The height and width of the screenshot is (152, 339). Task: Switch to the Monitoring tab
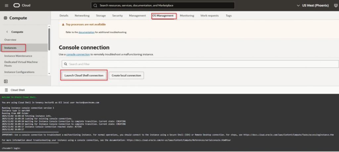pos(187,16)
